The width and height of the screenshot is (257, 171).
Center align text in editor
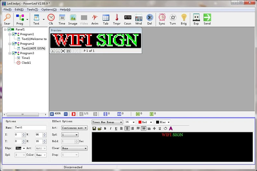[x=127, y=129]
